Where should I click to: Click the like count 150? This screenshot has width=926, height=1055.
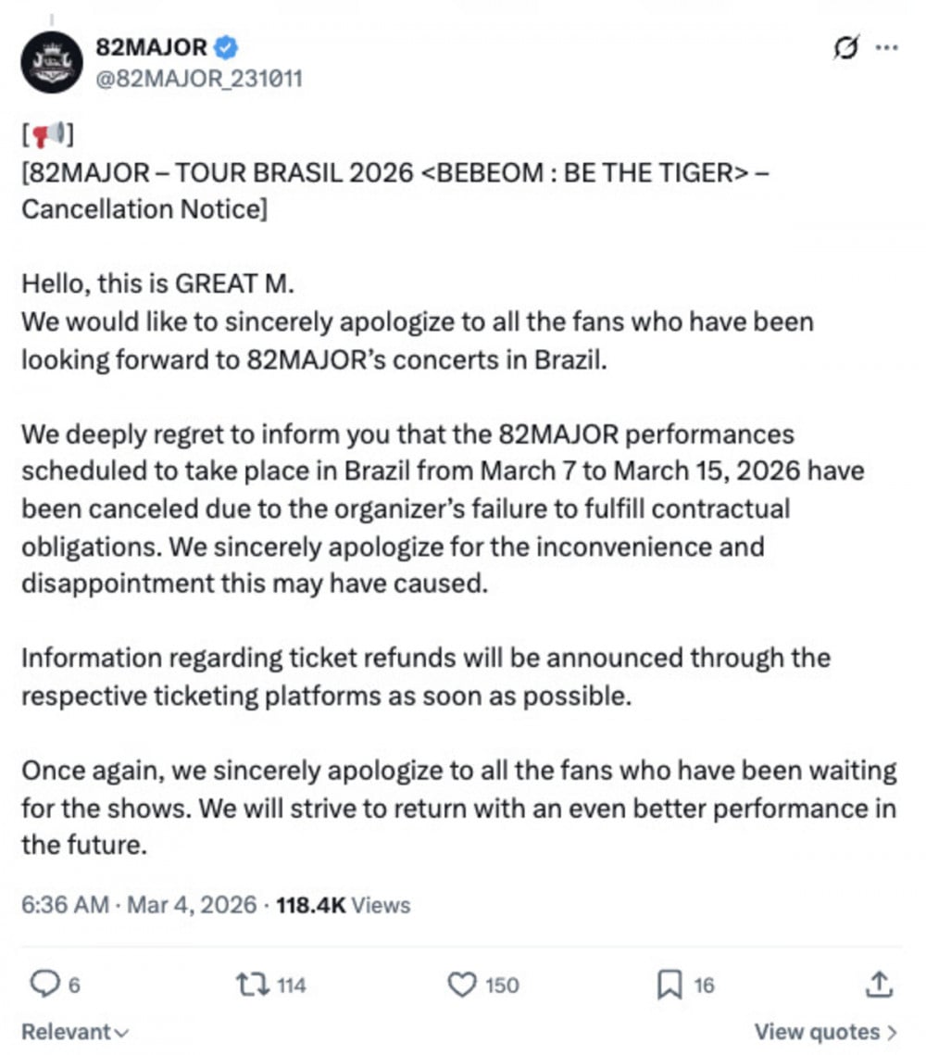pyautogui.click(x=502, y=986)
